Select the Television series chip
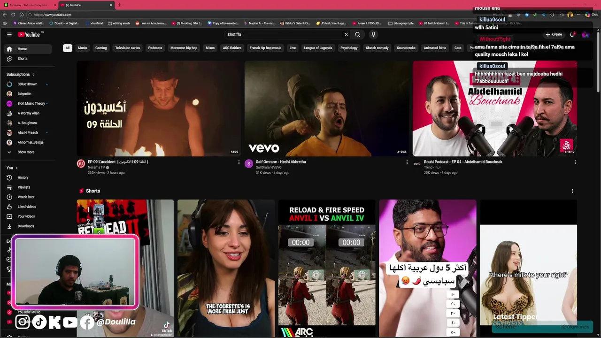 tap(128, 48)
